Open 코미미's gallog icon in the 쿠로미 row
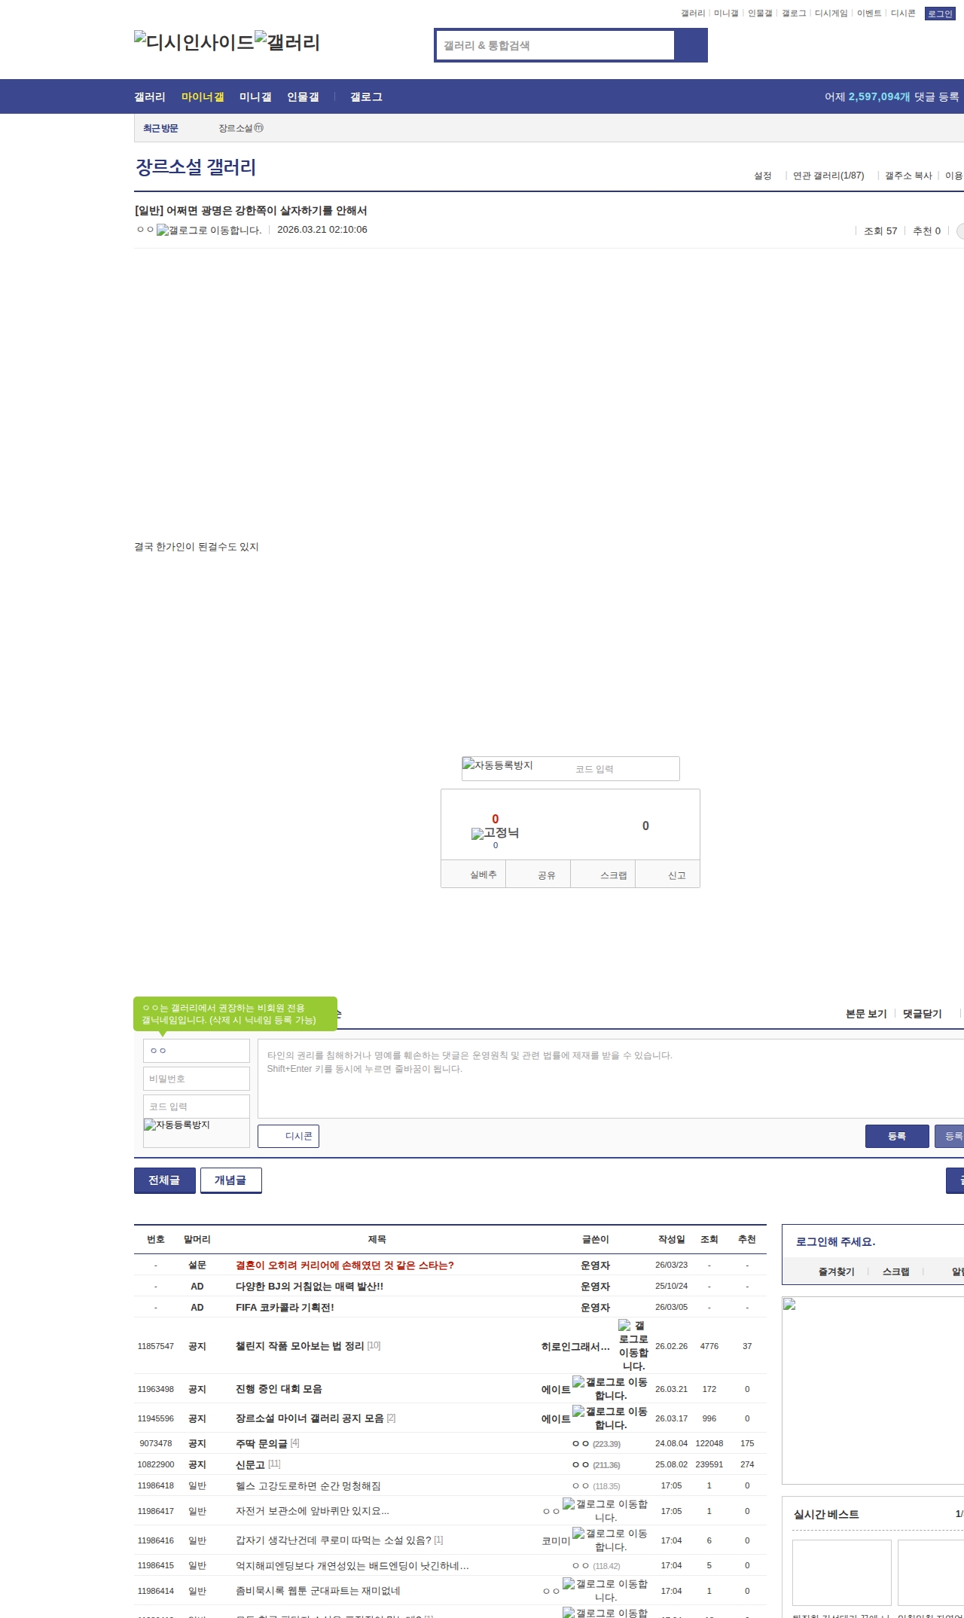964x1618 pixels. [610, 1540]
